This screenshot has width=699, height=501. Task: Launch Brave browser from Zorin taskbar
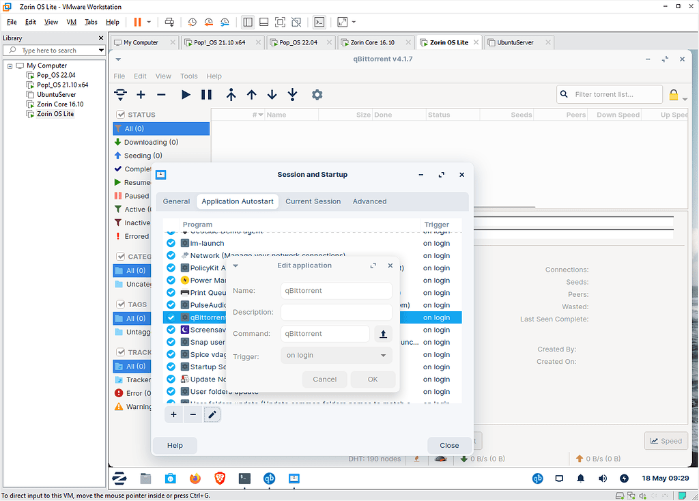220,478
